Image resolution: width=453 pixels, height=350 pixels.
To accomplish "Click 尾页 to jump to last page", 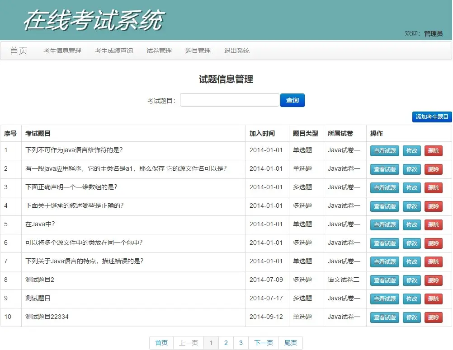I will click(x=290, y=343).
